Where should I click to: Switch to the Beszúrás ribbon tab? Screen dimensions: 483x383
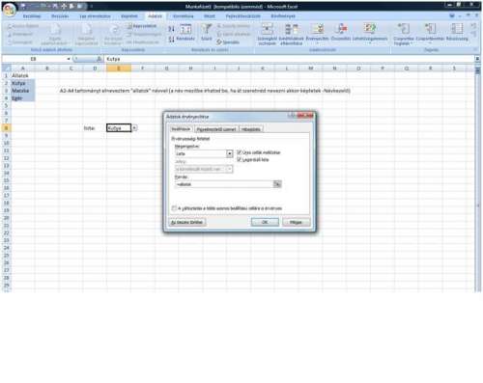(x=60, y=16)
